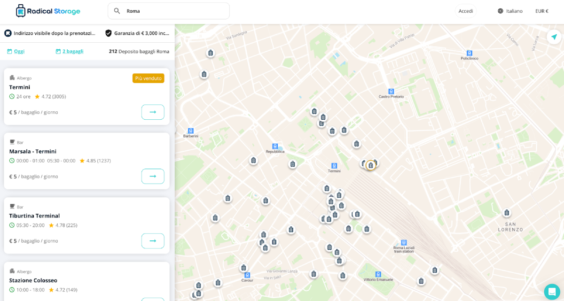Click the Indirizzo visibile dopo la prenotazione text

click(55, 33)
